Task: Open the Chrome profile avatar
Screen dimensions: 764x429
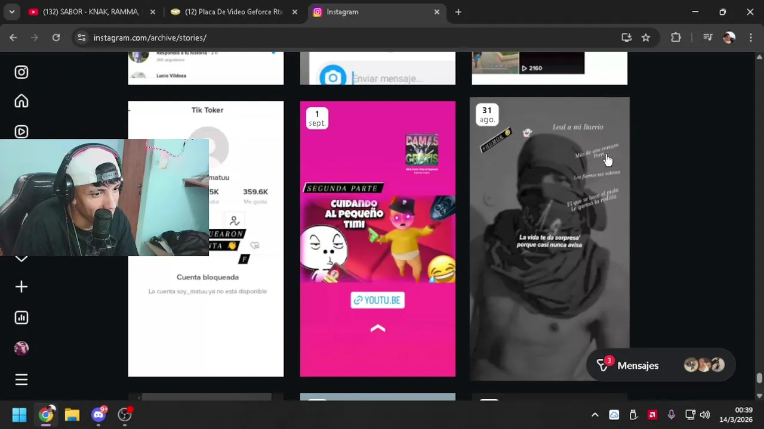Action: (x=729, y=38)
